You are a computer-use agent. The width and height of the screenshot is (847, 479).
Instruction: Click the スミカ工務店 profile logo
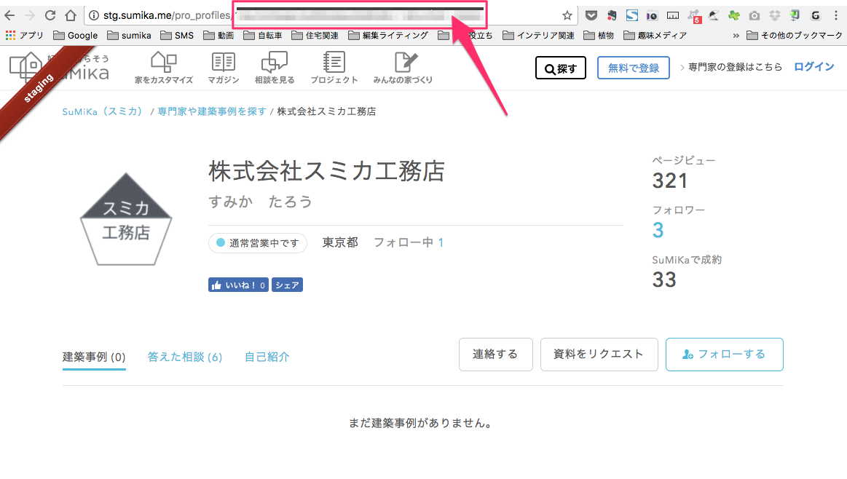pos(126,219)
